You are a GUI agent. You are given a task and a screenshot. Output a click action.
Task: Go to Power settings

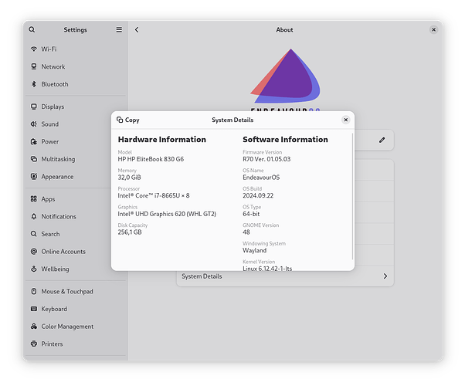click(x=49, y=142)
